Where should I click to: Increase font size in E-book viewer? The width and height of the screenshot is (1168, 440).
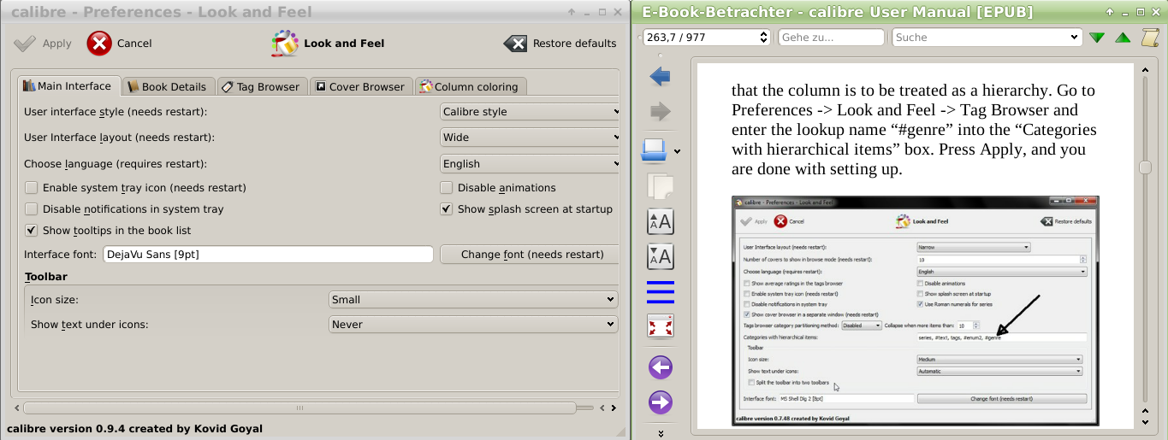(x=660, y=222)
